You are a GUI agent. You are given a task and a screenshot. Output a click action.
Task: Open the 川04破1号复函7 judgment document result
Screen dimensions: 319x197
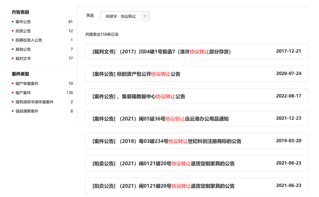161,52
